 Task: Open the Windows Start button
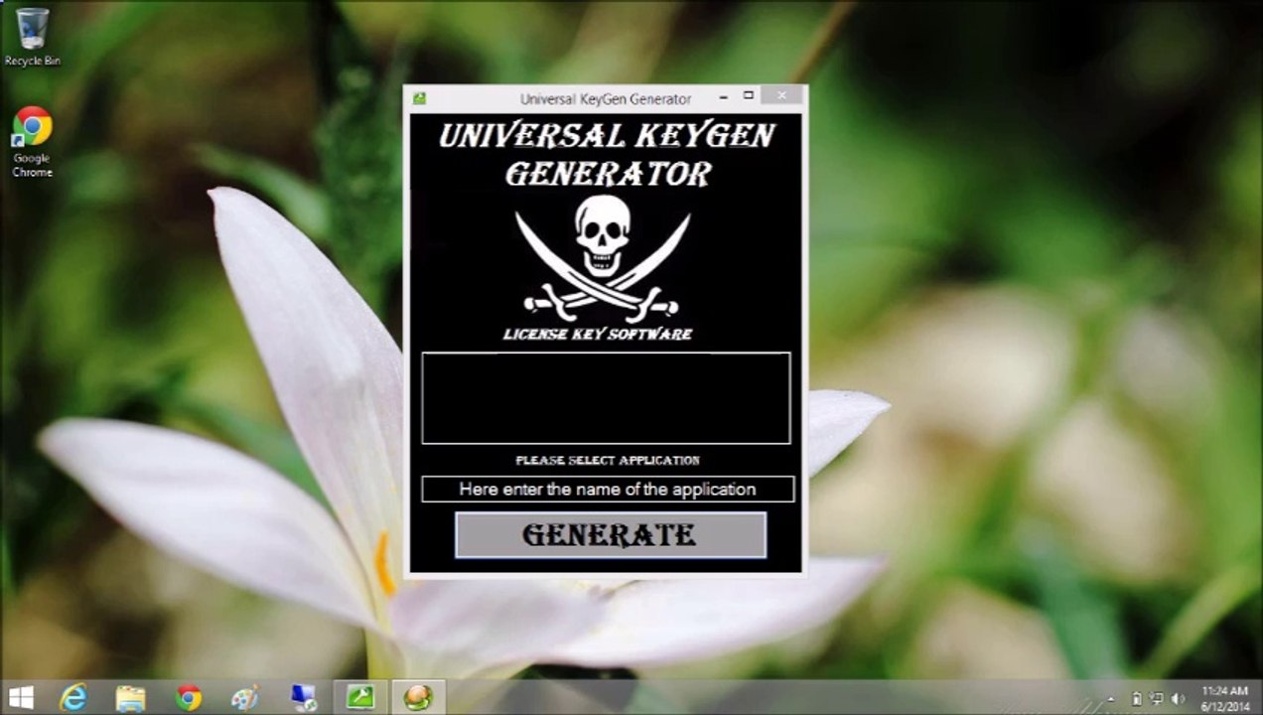click(x=21, y=698)
